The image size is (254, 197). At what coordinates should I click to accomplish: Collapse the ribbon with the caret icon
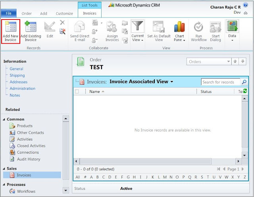(x=246, y=13)
